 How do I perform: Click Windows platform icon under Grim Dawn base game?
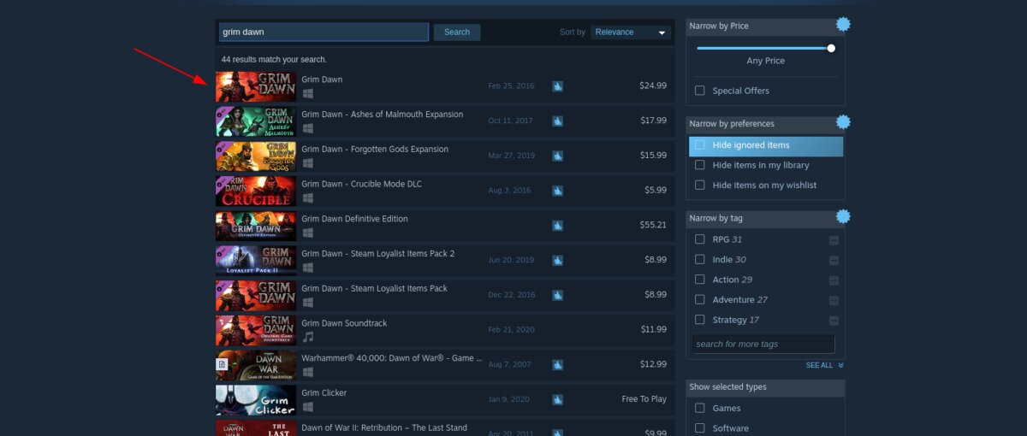click(307, 93)
